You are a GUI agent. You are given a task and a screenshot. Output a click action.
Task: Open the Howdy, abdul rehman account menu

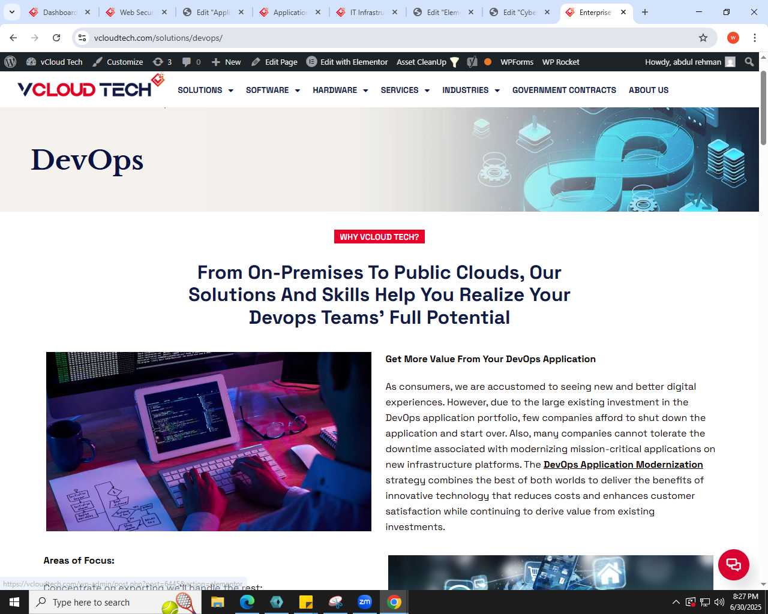tap(690, 62)
